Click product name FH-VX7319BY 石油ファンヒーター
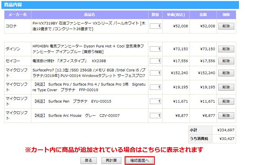The height and width of the screenshot is (165, 262). [x=89, y=26]
